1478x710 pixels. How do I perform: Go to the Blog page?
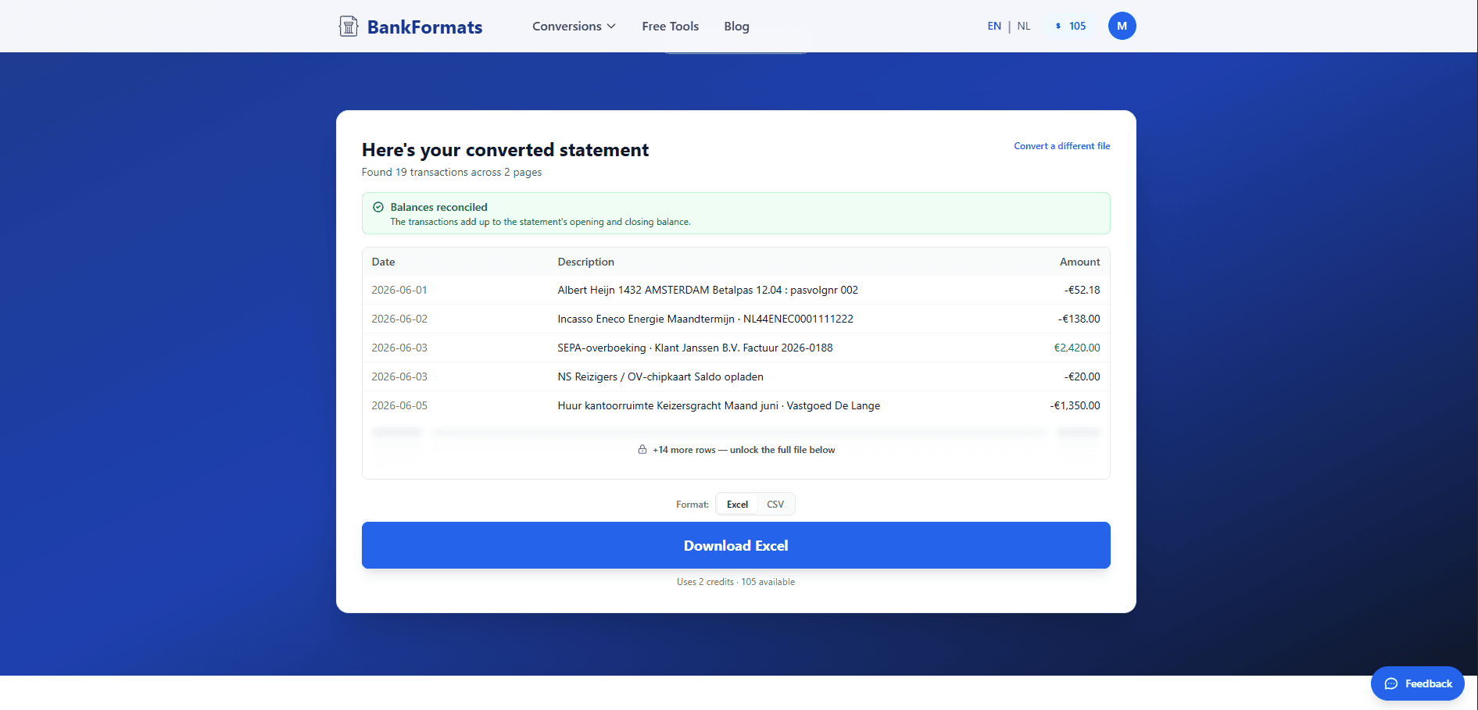click(x=736, y=27)
